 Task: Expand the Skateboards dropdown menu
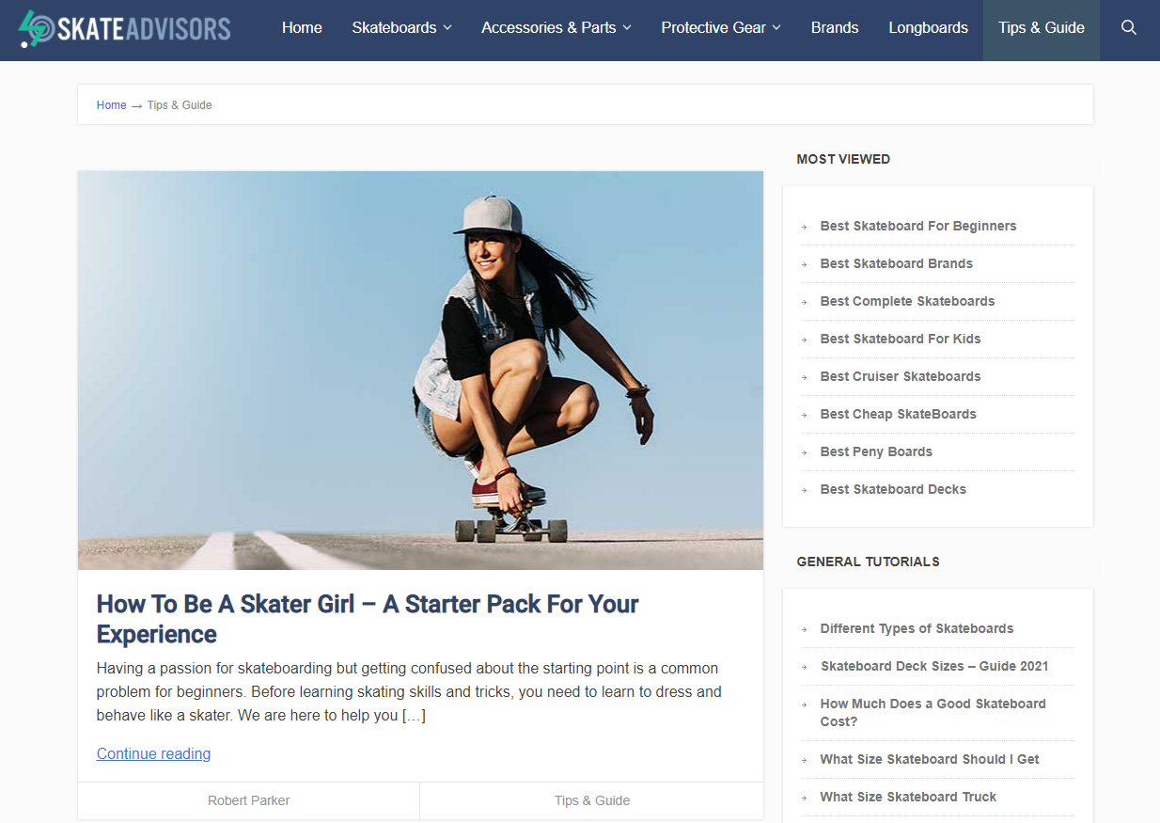pos(401,27)
